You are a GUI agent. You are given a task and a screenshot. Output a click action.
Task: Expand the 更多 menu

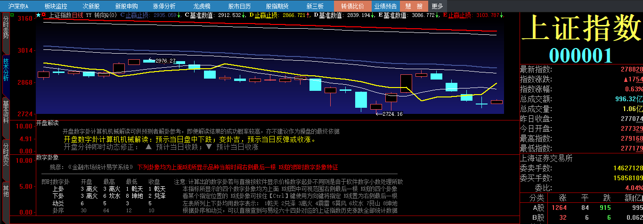tap(437, 6)
